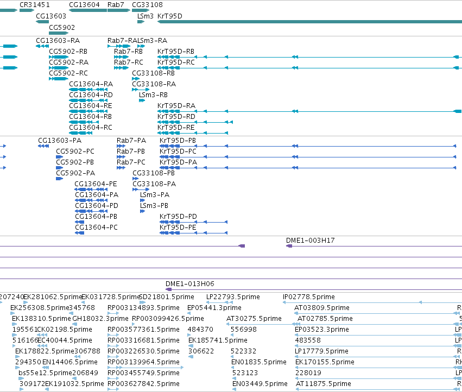This screenshot has width=462, height=392.
Task: Click protein CG5902-PC
Action: [75, 151]
